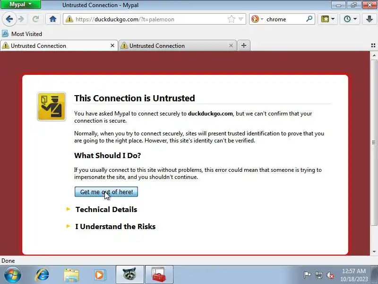Open the Windows Start button
This screenshot has width=378, height=284.
coord(13,275)
